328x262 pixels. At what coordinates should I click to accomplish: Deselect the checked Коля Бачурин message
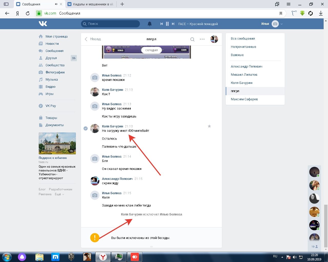coord(86,128)
